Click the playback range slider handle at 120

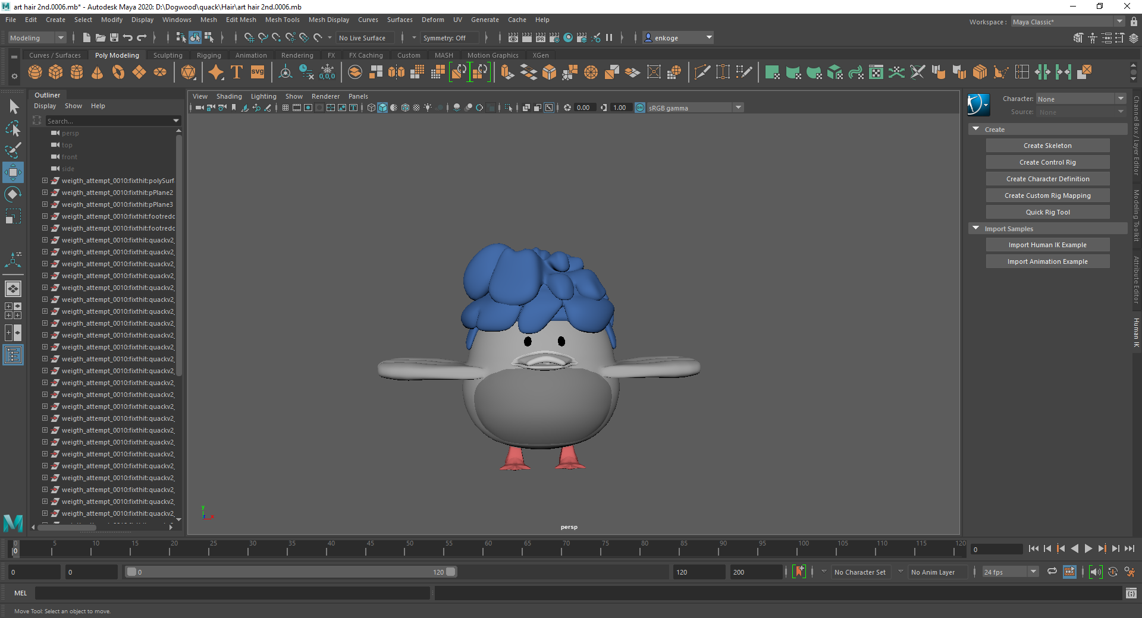pyautogui.click(x=451, y=572)
